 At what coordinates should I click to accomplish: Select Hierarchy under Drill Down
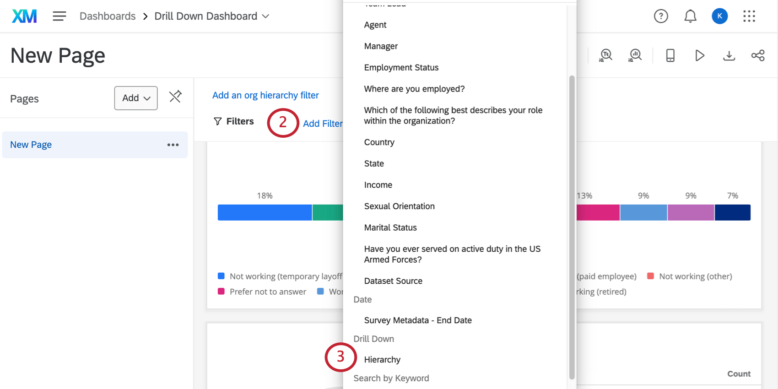pos(382,360)
